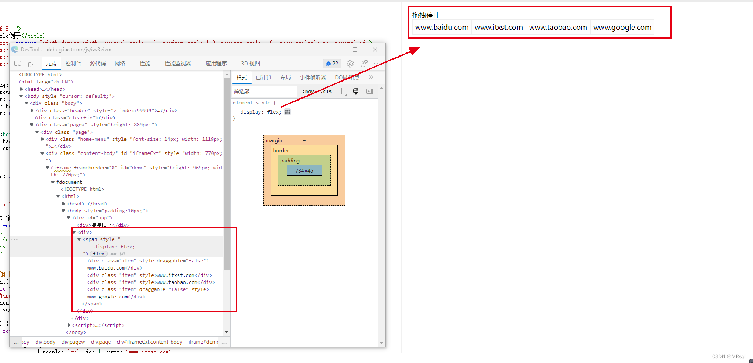Click the DOM tree scrollbar down arrow
753x363 pixels.
[227, 332]
